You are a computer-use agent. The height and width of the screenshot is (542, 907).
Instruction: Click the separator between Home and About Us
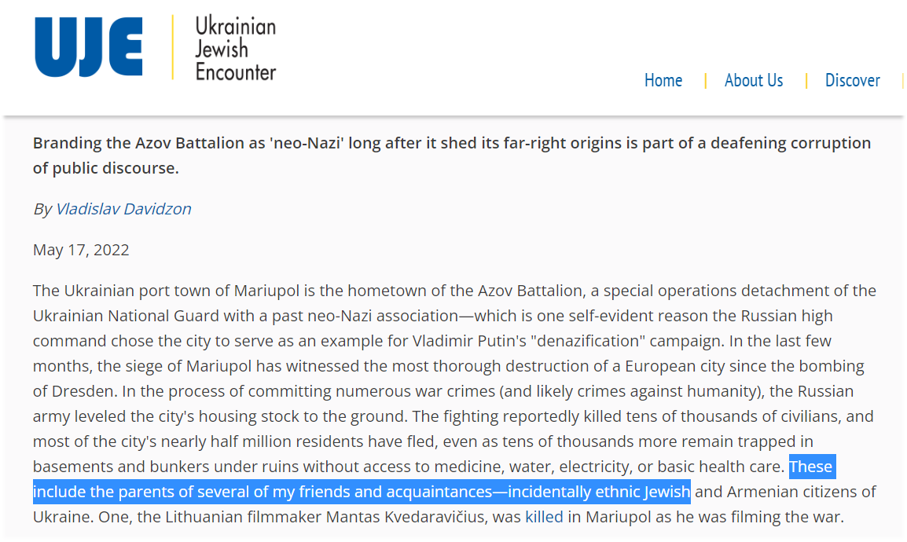coord(705,80)
